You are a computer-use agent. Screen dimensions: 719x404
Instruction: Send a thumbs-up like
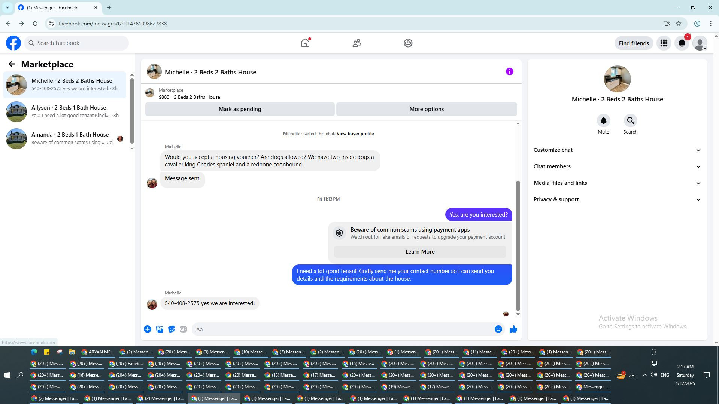click(513, 329)
